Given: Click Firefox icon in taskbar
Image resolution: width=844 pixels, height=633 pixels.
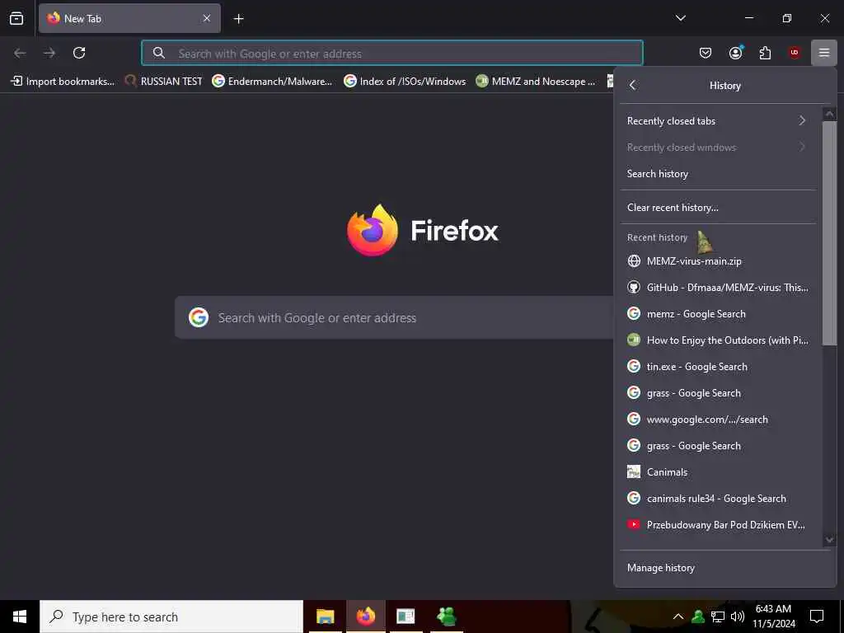Looking at the screenshot, I should pyautogui.click(x=365, y=617).
